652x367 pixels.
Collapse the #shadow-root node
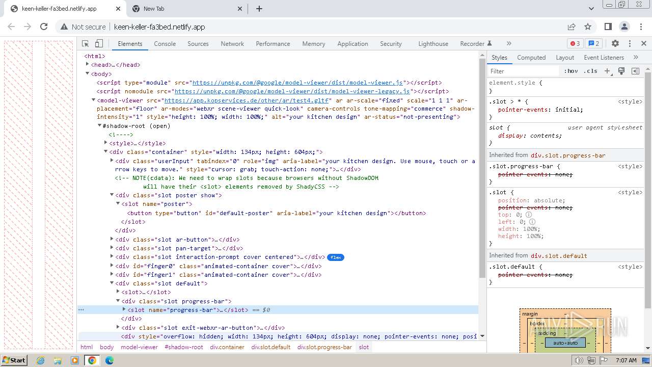click(100, 125)
